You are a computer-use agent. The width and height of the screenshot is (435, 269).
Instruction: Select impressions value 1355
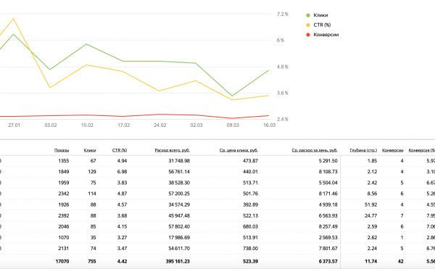pos(64,161)
